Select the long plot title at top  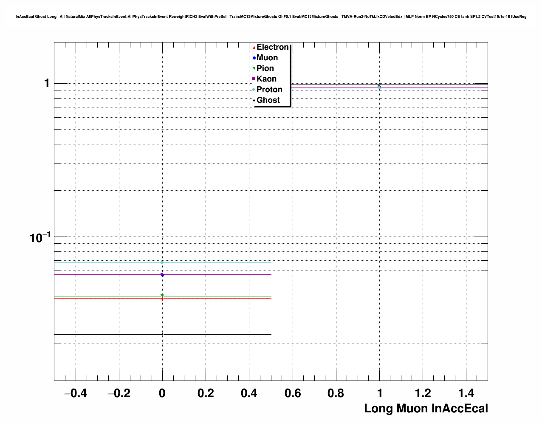[271, 17]
